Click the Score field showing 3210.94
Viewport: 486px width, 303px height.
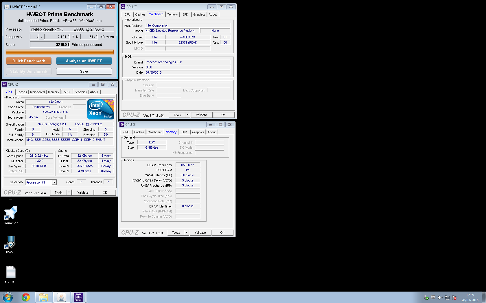pos(50,45)
